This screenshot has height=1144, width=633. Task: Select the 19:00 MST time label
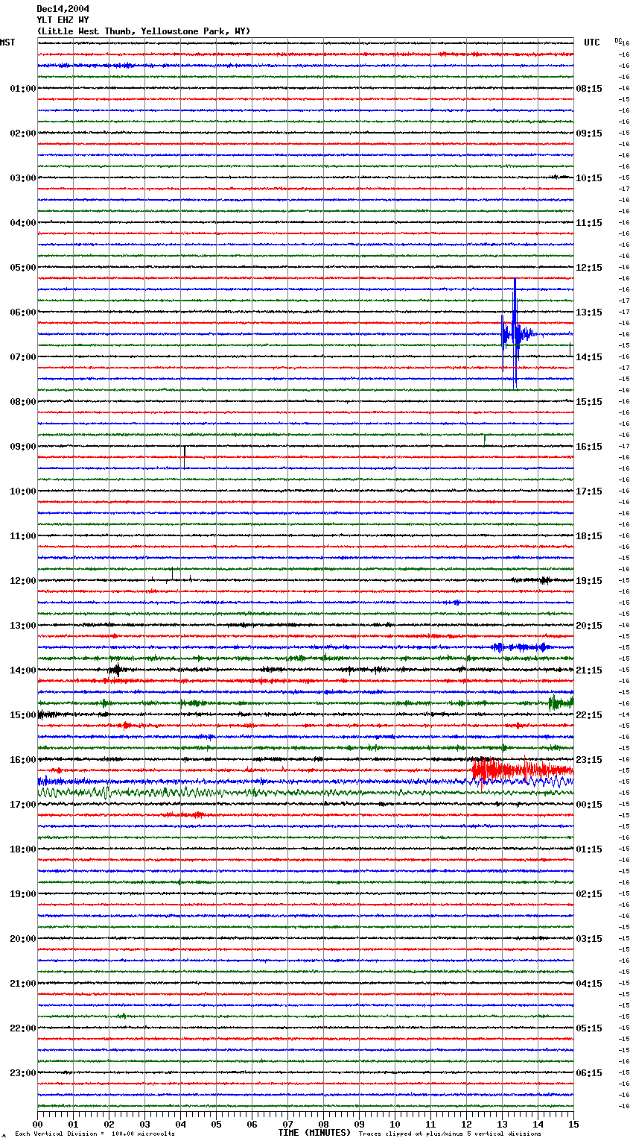tap(23, 894)
